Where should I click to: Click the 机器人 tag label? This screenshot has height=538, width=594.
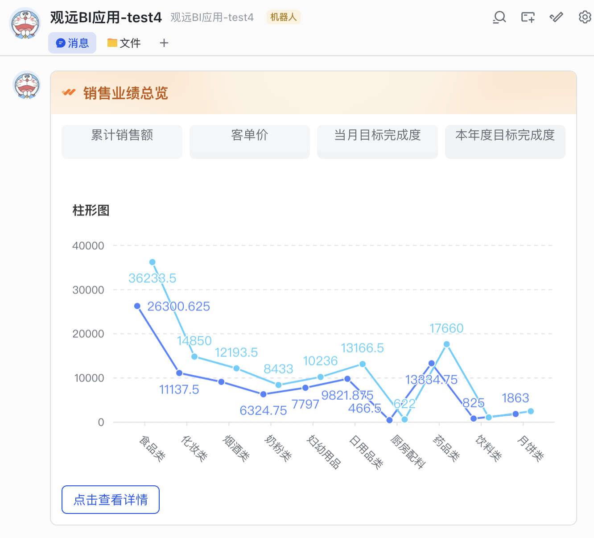[283, 17]
